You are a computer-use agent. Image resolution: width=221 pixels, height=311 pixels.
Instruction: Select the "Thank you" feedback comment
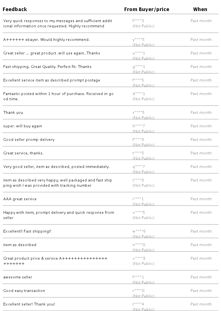[13, 112]
